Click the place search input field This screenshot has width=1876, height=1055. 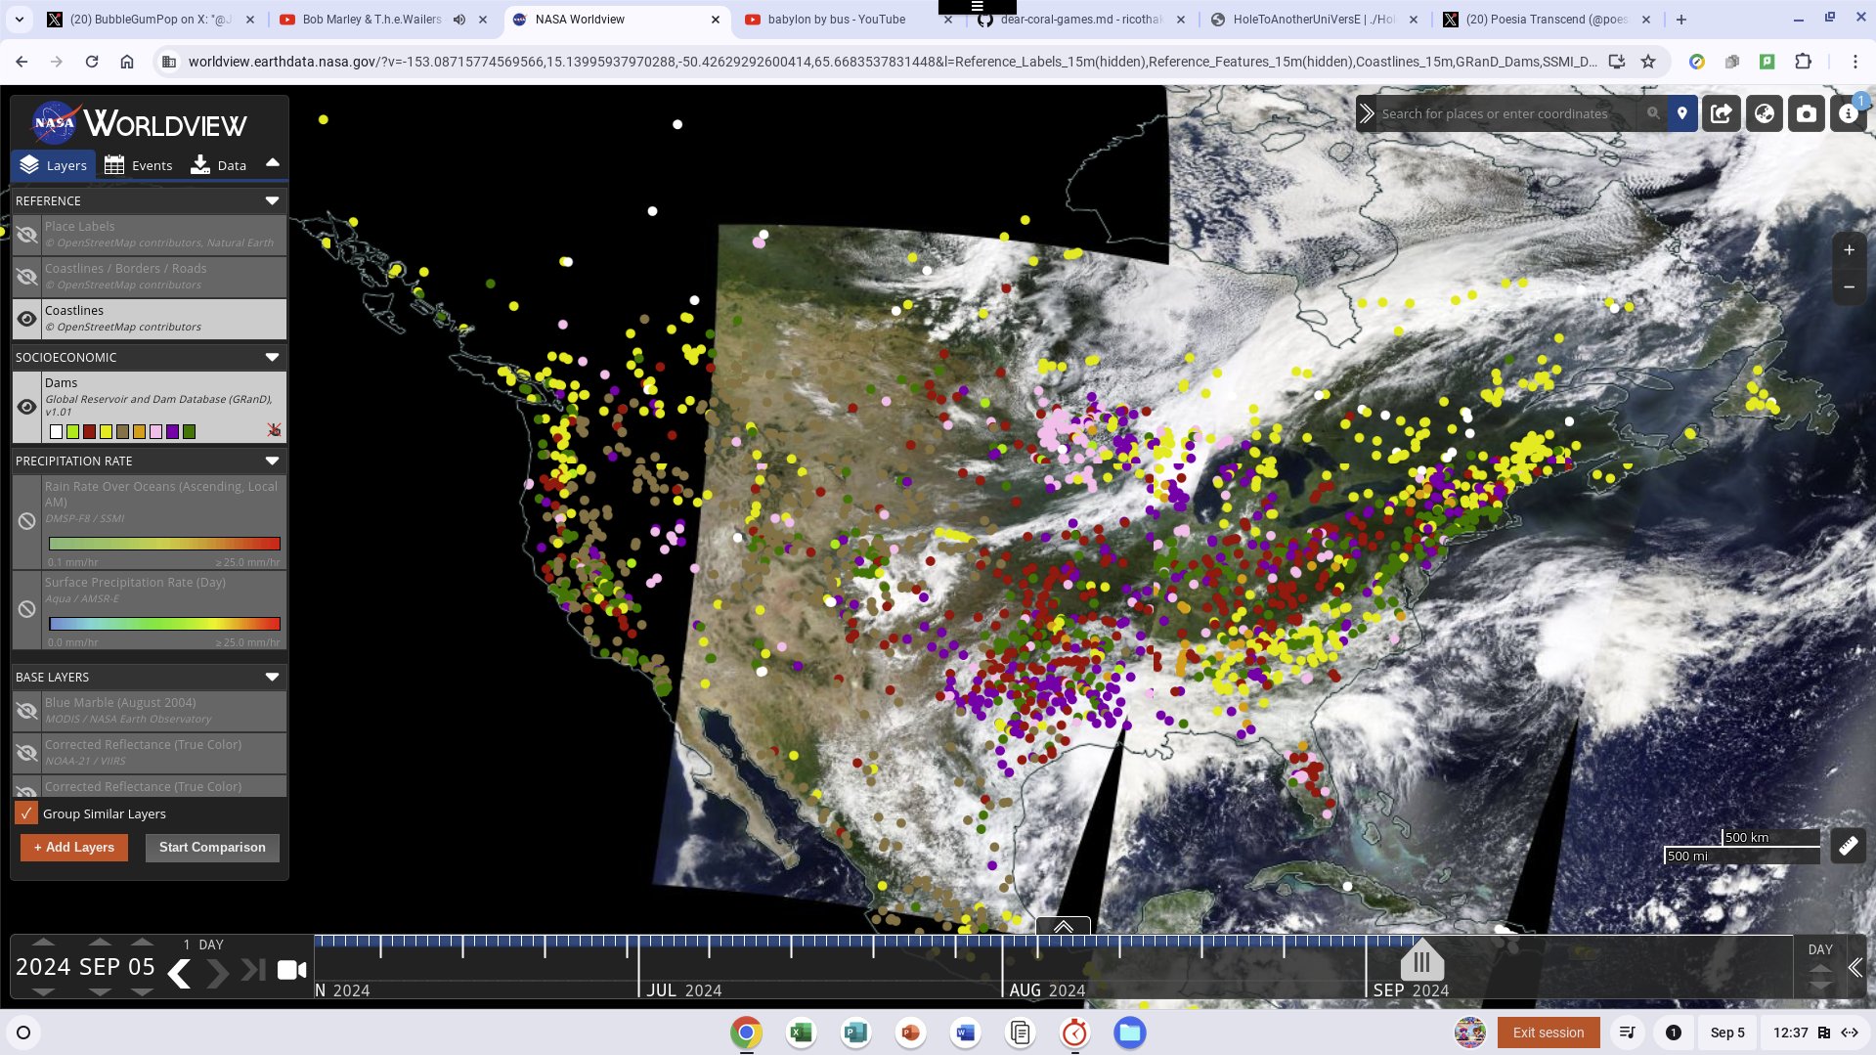[1505, 113]
